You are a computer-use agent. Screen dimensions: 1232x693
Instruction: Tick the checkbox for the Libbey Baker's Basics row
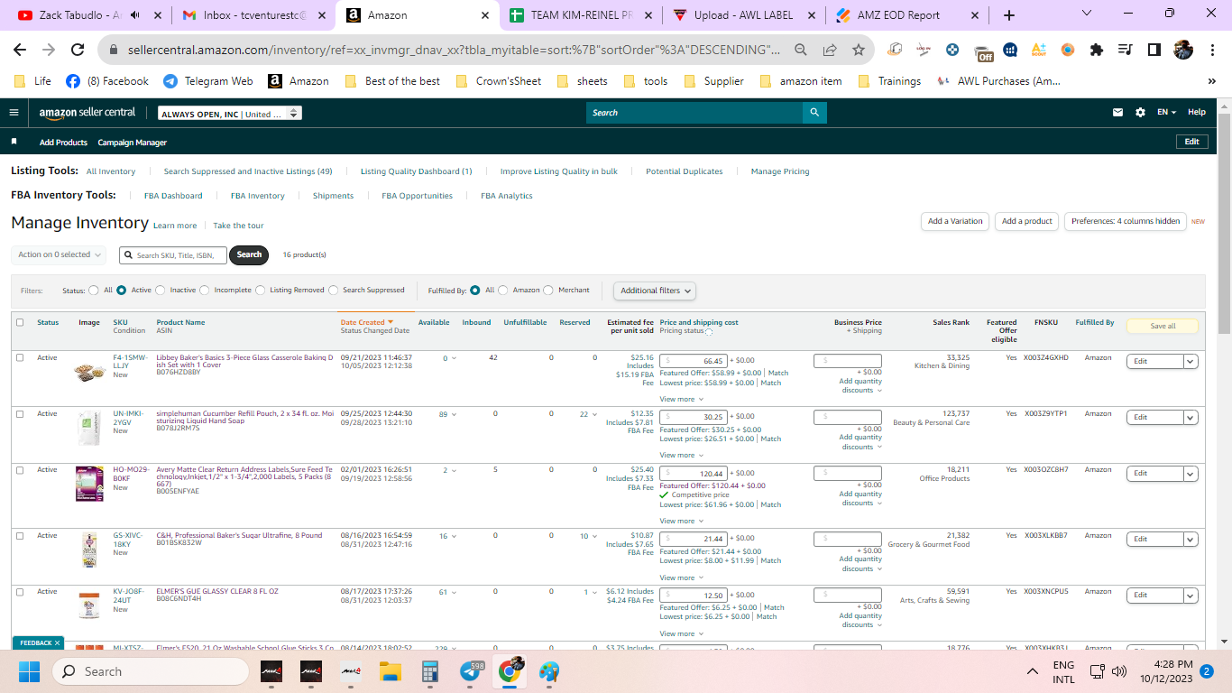click(x=20, y=357)
